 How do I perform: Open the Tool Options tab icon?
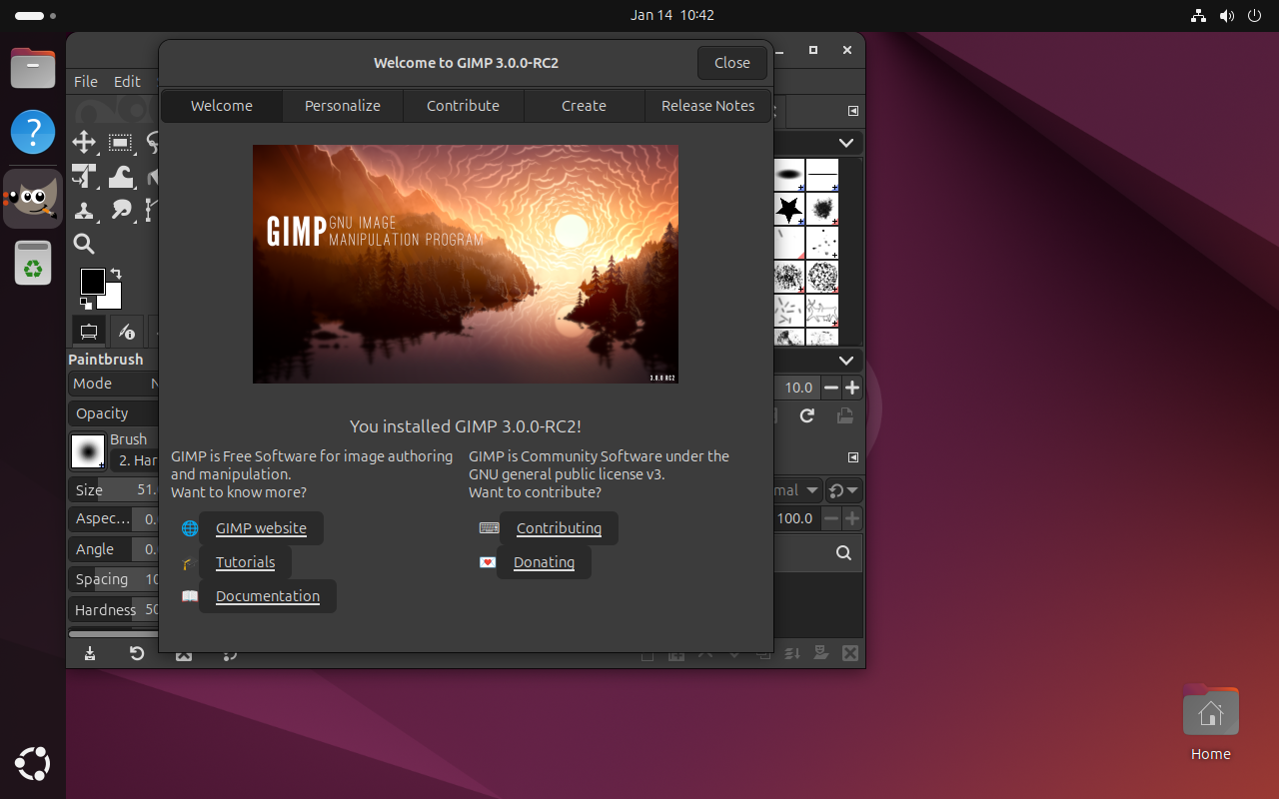(89, 331)
